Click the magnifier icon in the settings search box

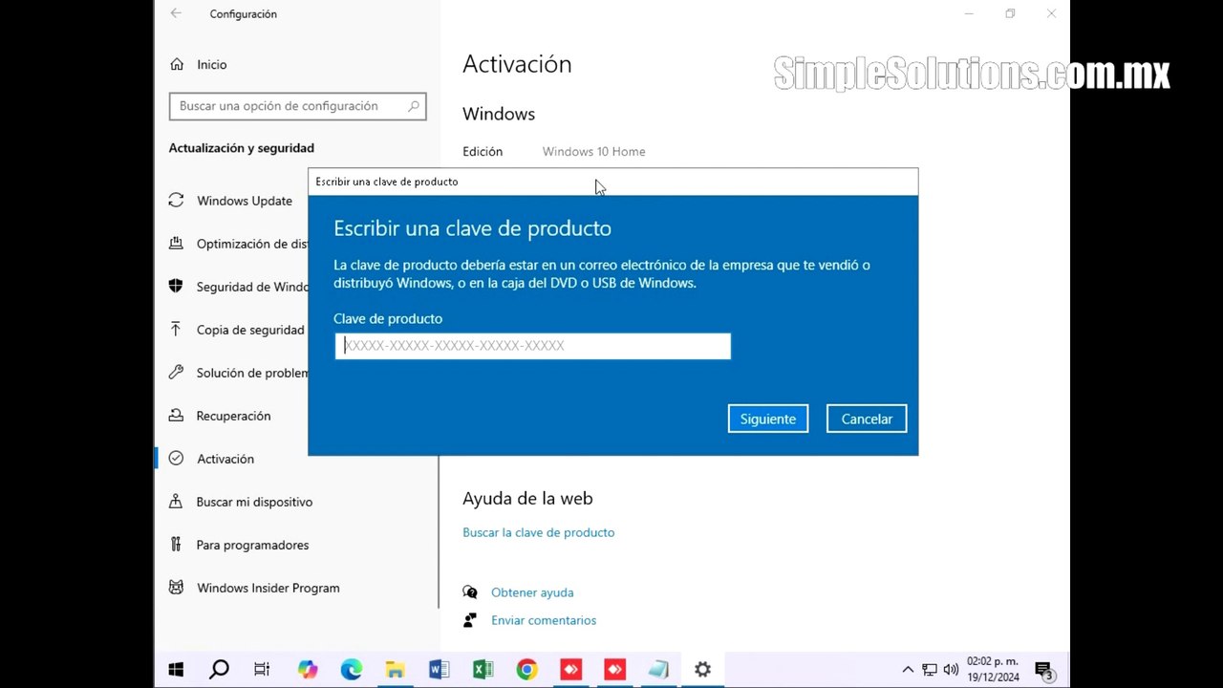point(414,106)
